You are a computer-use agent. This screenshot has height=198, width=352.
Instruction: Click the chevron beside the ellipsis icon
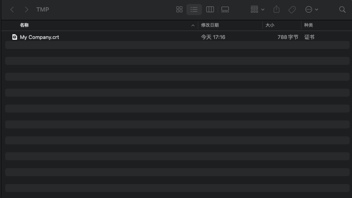point(317,10)
